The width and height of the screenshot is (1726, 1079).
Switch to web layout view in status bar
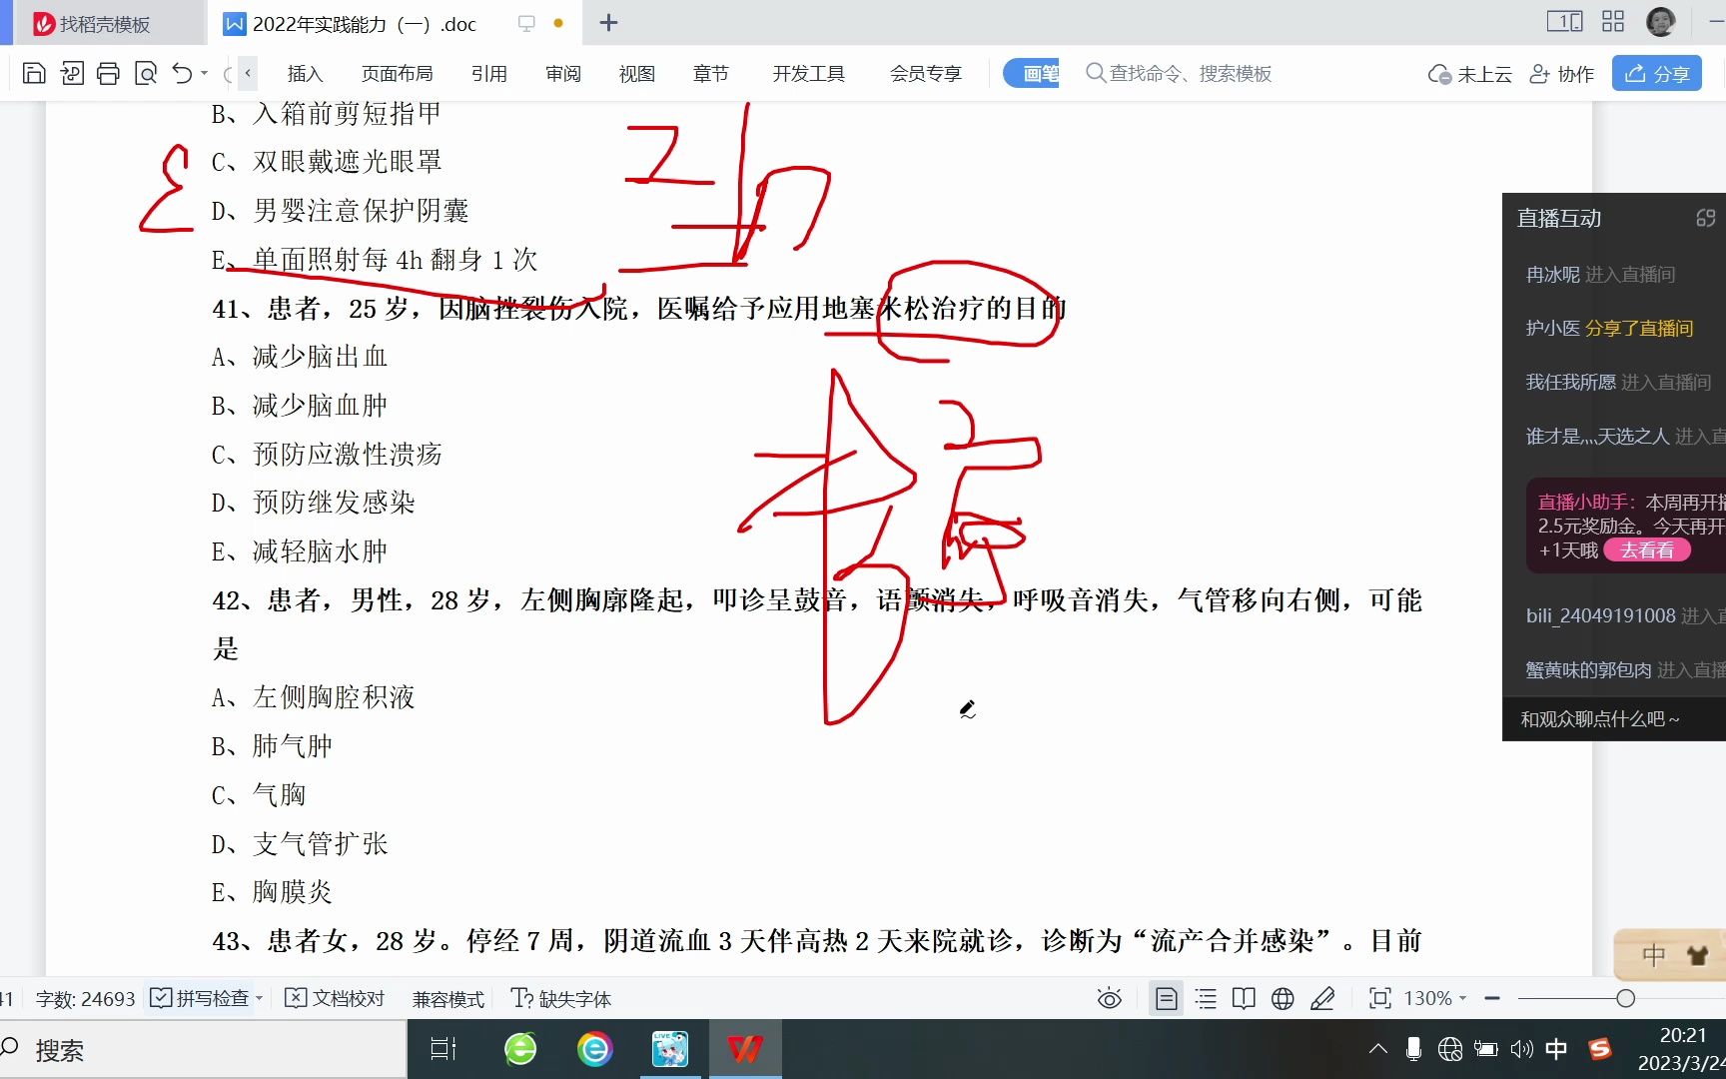click(x=1282, y=998)
